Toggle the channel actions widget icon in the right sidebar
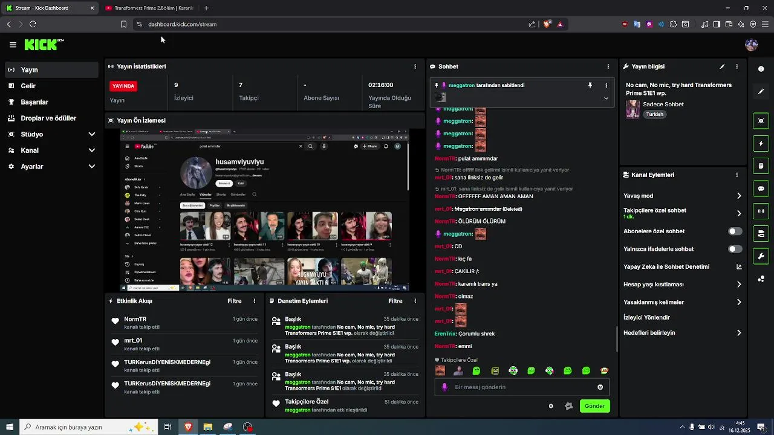This screenshot has height=435, width=774. click(761, 233)
